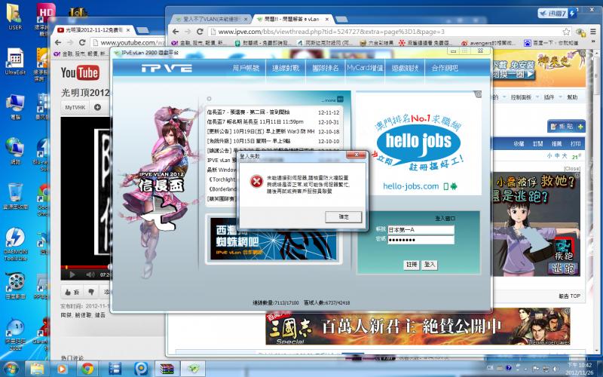Open the 六合彩結果 bookmark
Viewport: 603px width, 377px height.
(x=375, y=43)
